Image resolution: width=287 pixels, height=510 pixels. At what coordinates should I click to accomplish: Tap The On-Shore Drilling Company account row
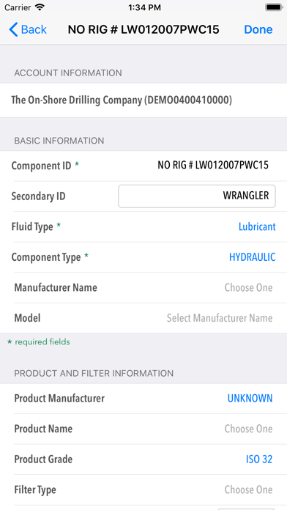(x=143, y=100)
